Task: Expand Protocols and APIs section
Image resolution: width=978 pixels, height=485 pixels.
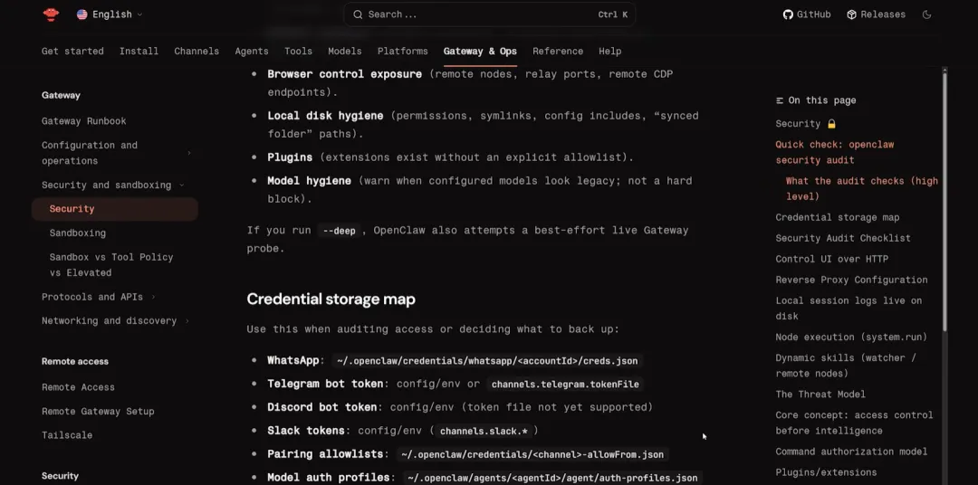Action: (153, 297)
